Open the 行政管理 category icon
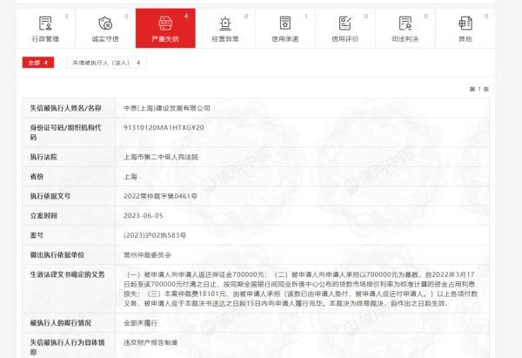Screen dimensions: 522x358 pyautogui.click(x=44, y=24)
